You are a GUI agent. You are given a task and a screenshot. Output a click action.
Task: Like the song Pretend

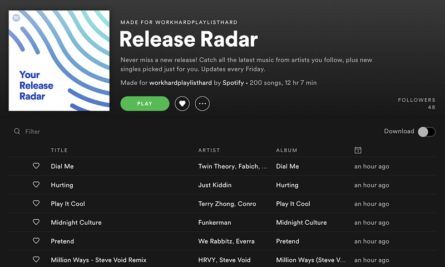[36, 240]
